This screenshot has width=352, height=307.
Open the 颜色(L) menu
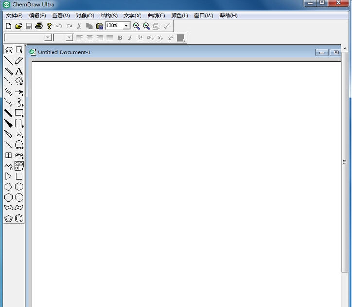(x=179, y=16)
